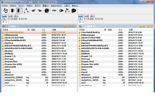155x96 pixels.
Task: Select network drive \ in the right panel
Action: point(92,16)
